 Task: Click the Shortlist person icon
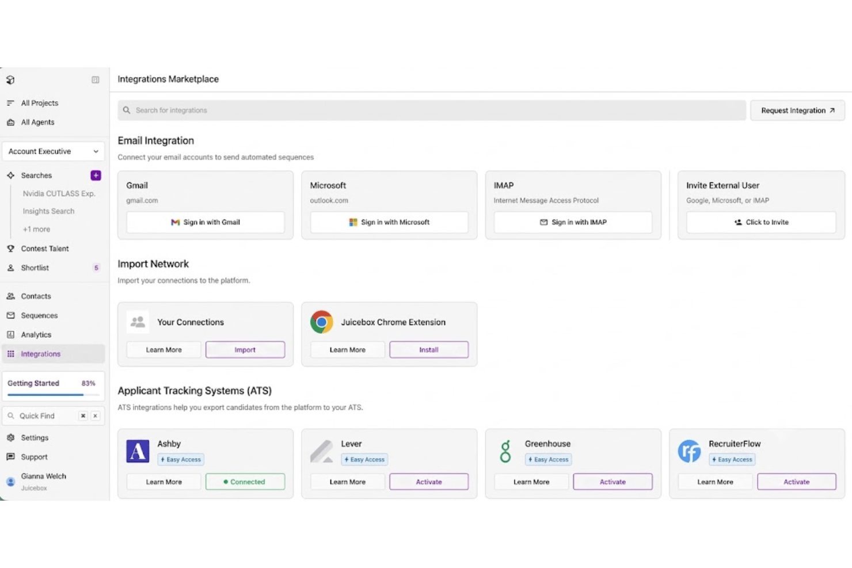10,268
